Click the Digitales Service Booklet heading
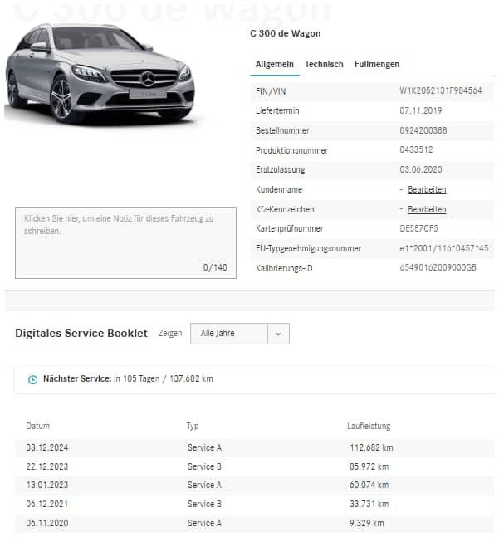The width and height of the screenshot is (499, 542). click(81, 334)
